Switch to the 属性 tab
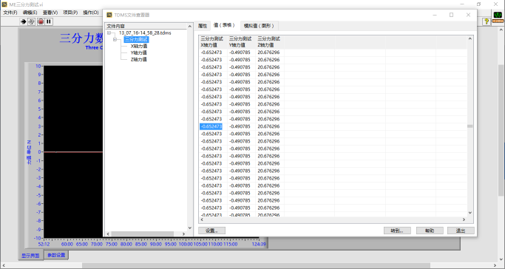This screenshot has width=505, height=269. click(x=203, y=26)
